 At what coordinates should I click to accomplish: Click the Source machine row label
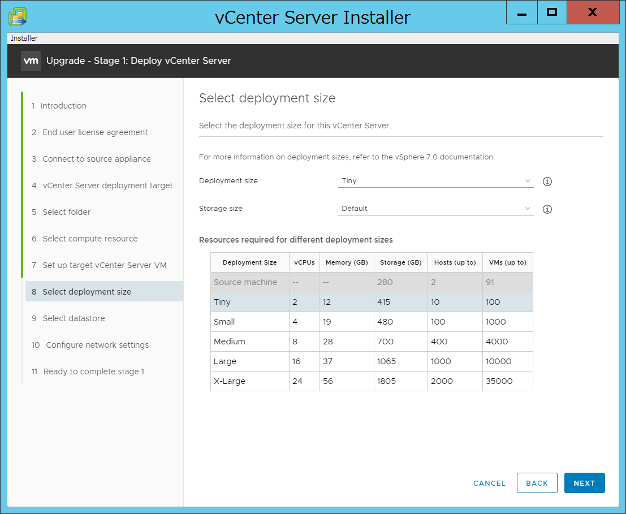245,282
